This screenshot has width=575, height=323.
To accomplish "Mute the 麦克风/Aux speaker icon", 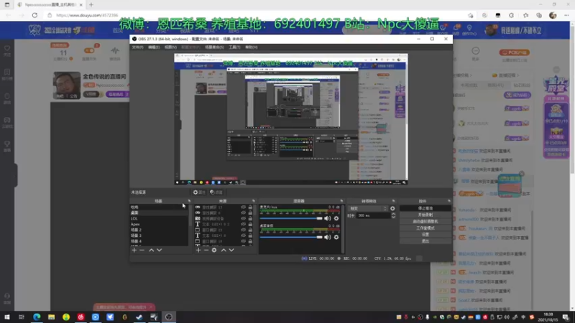I will (x=327, y=218).
